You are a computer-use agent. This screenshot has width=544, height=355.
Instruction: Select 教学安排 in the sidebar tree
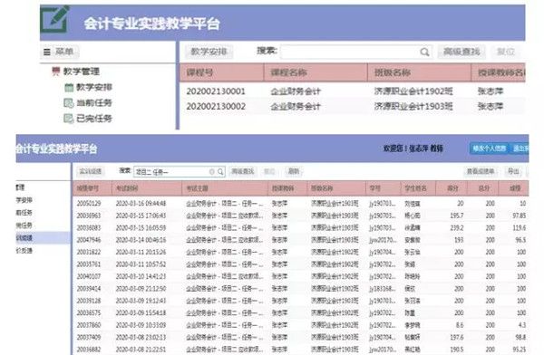94,87
